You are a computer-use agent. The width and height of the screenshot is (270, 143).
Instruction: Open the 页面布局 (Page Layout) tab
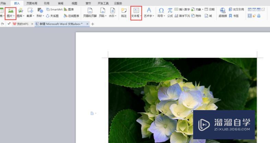coord(32,3)
